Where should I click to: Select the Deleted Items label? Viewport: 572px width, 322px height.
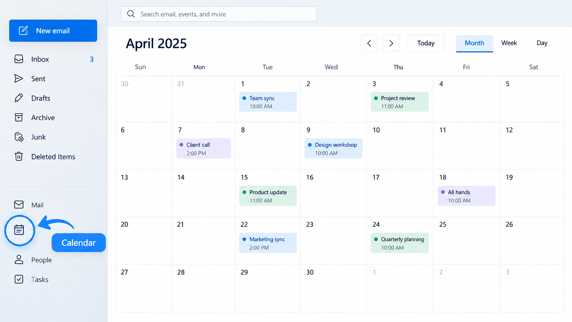(53, 157)
